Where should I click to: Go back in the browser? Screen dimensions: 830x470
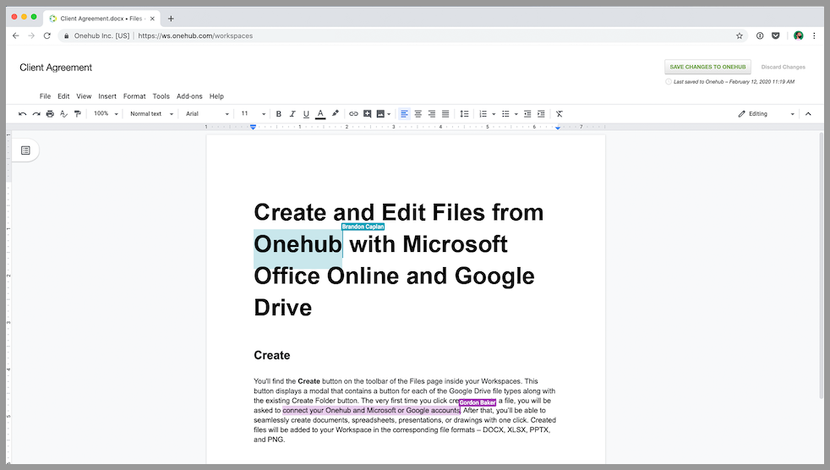click(x=16, y=36)
